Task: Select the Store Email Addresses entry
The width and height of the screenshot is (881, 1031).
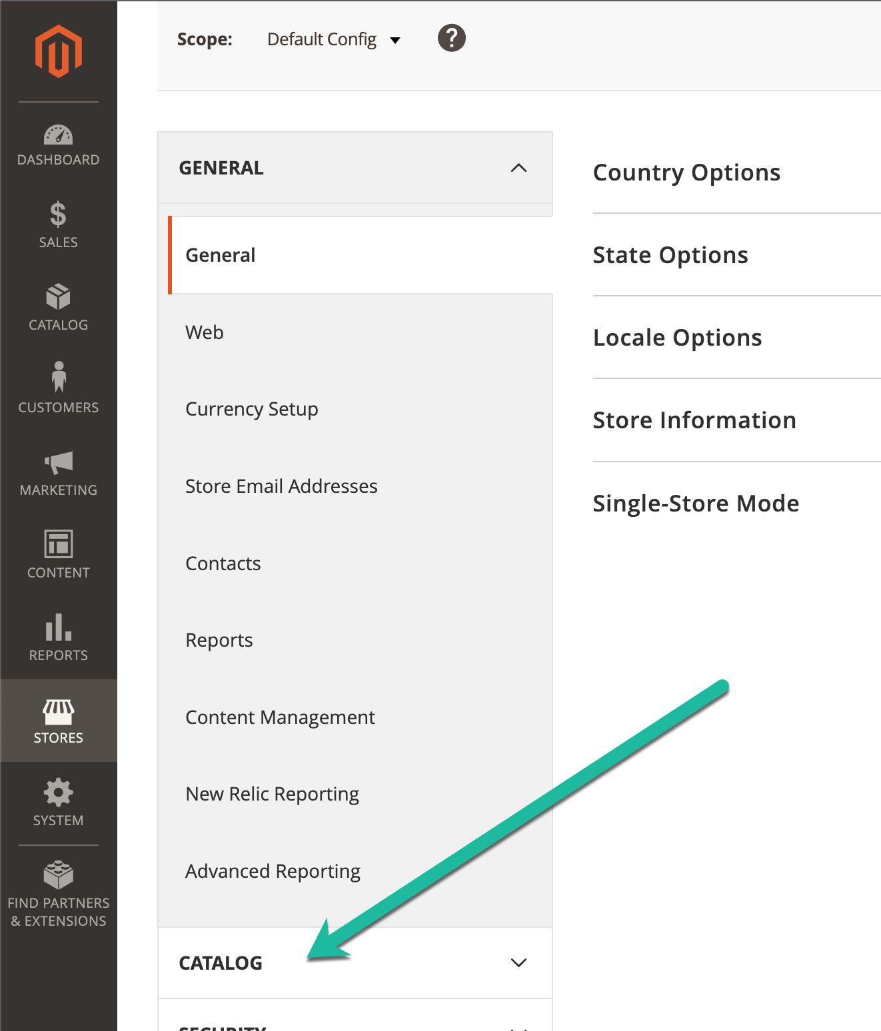Action: [x=281, y=486]
